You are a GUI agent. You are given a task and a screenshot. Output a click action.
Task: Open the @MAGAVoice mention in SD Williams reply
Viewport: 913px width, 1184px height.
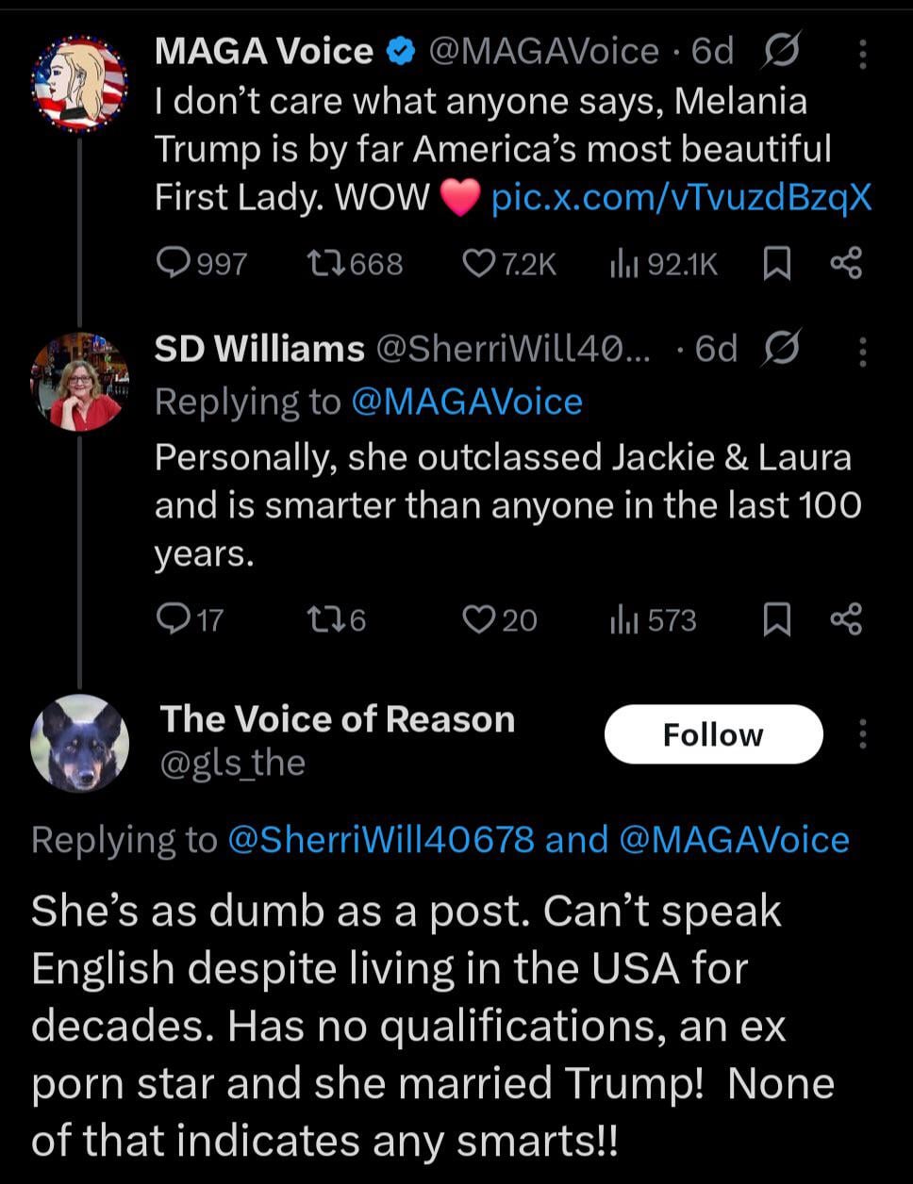[x=466, y=403]
